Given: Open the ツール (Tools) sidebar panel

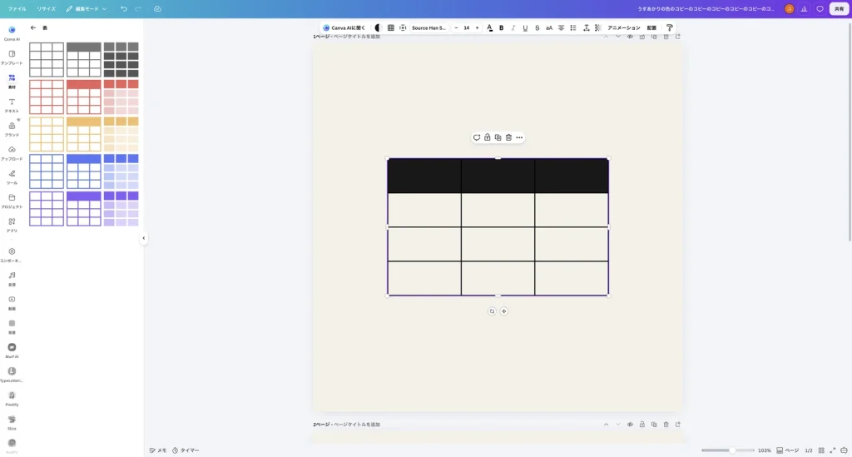Looking at the screenshot, I should [x=12, y=176].
